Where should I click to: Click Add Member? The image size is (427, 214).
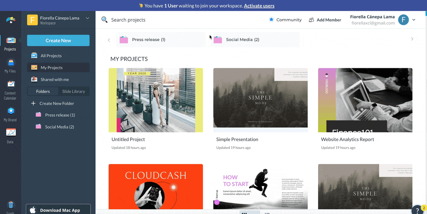point(325,20)
